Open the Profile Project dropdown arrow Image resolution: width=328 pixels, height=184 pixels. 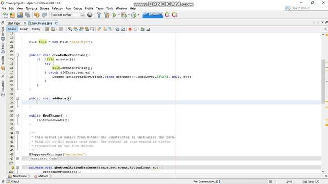tap(138, 15)
